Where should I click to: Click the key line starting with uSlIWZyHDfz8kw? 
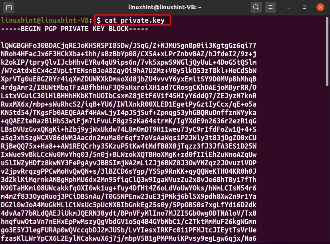point(129,163)
